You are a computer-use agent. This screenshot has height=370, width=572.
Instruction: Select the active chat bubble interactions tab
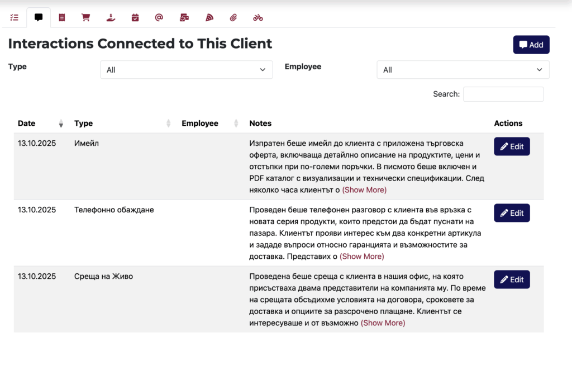[39, 17]
